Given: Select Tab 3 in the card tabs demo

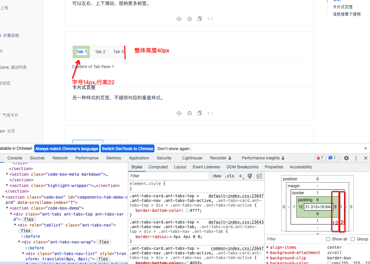Looking at the screenshot, I should click(118, 52).
